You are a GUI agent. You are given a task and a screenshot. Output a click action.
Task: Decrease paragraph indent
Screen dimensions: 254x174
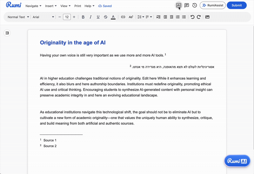[171, 17]
